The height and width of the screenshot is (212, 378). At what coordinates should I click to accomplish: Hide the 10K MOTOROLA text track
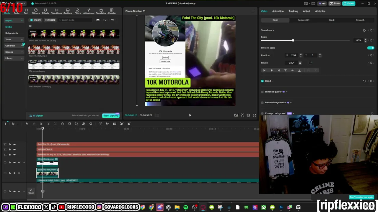(x=14, y=149)
